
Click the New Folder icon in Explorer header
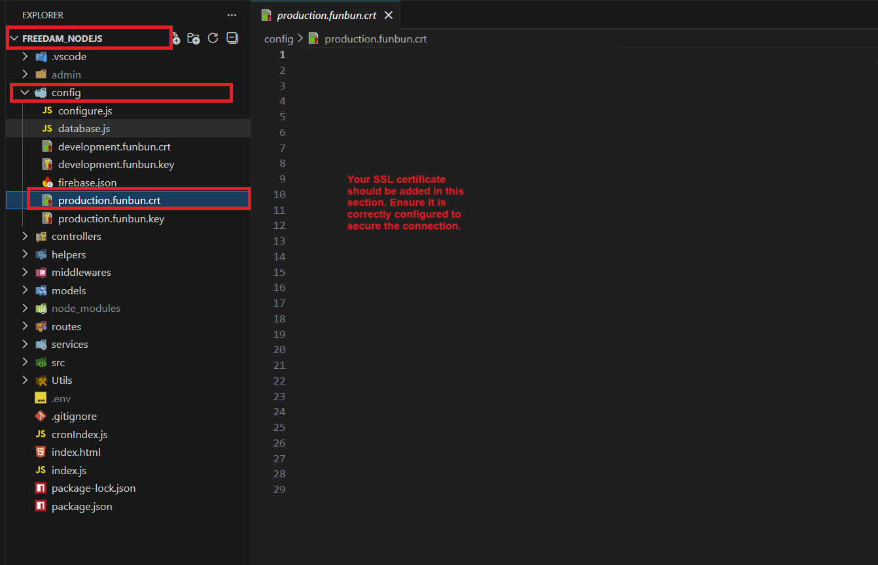click(194, 39)
